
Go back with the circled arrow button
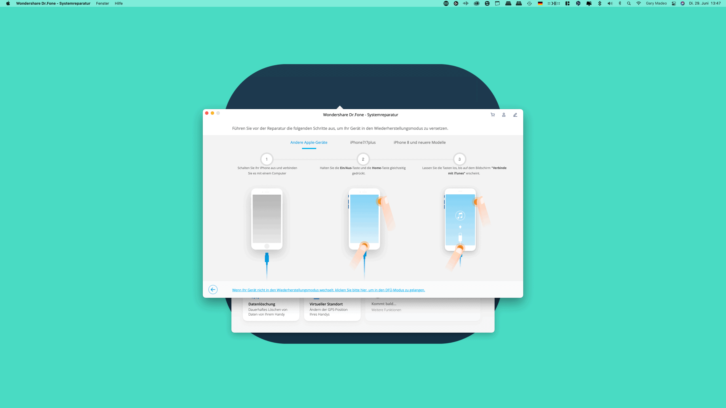click(213, 290)
